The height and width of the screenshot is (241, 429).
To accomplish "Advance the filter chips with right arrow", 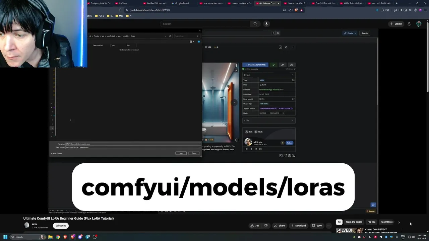I will [x=399, y=222].
